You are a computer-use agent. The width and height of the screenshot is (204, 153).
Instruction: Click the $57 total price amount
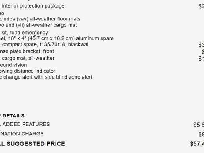(197, 144)
